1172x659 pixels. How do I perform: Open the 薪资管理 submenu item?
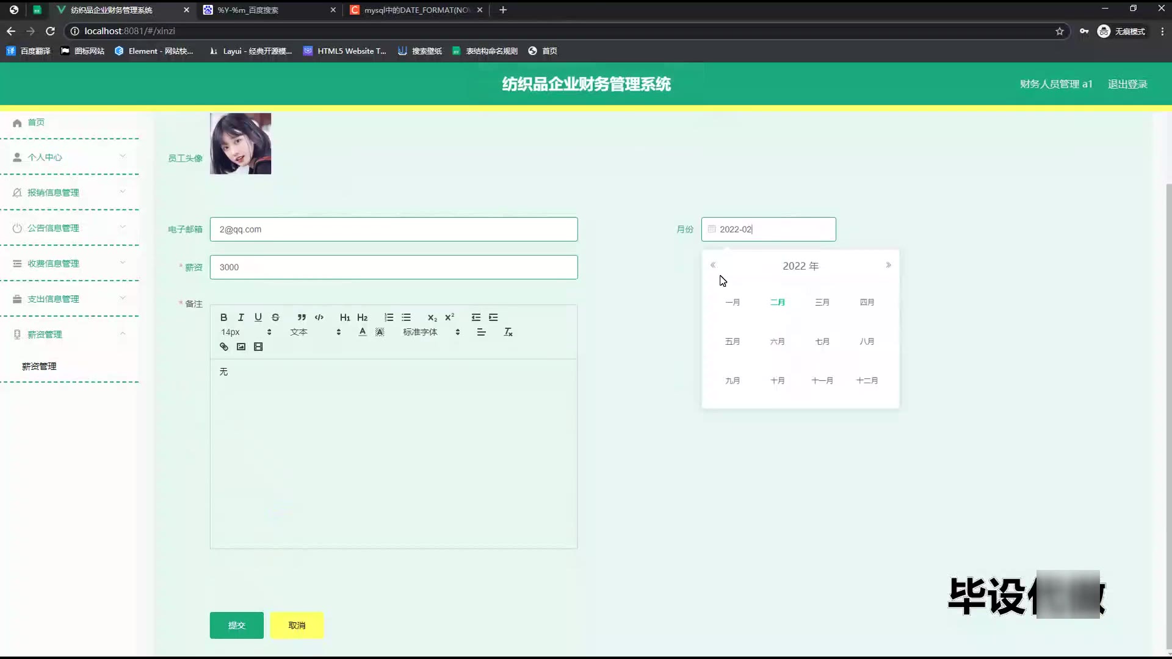pos(39,366)
